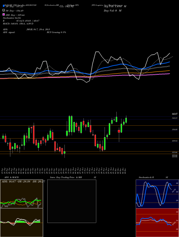Image resolution: width=179 pixels, height=237 pixels.
Task: Click the 'Day Vol: 0 M' label
Action: [x=112, y=11]
